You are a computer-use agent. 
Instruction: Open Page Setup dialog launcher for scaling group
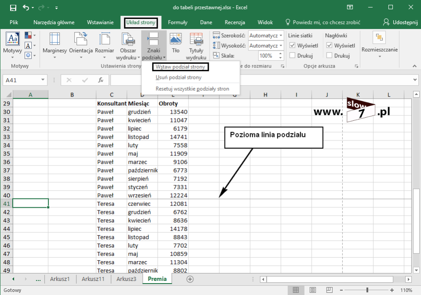pyautogui.click(x=283, y=66)
